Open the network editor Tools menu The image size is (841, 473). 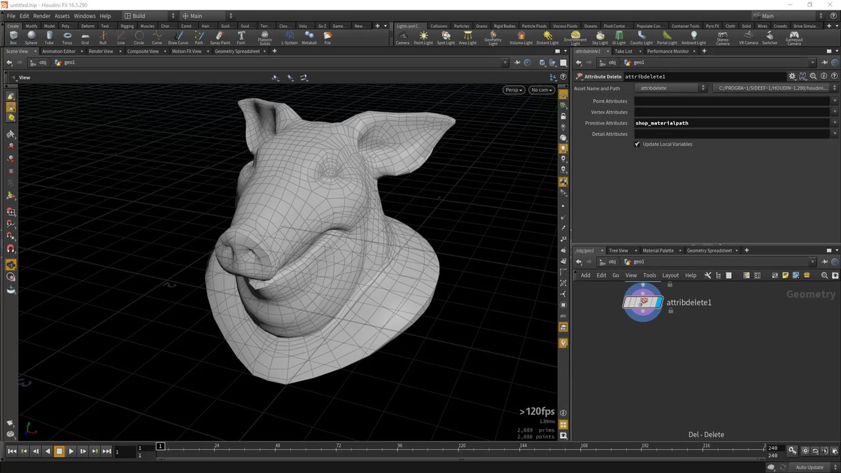649,275
